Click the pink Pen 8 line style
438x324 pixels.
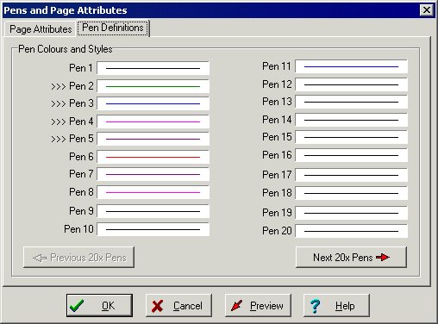(153, 192)
